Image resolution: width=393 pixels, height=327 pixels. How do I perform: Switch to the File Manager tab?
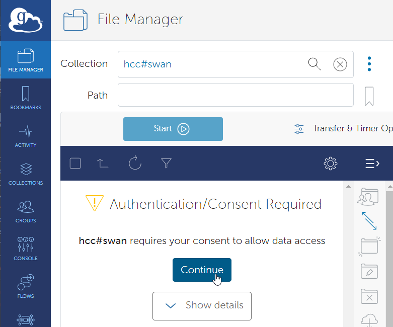pos(25,60)
